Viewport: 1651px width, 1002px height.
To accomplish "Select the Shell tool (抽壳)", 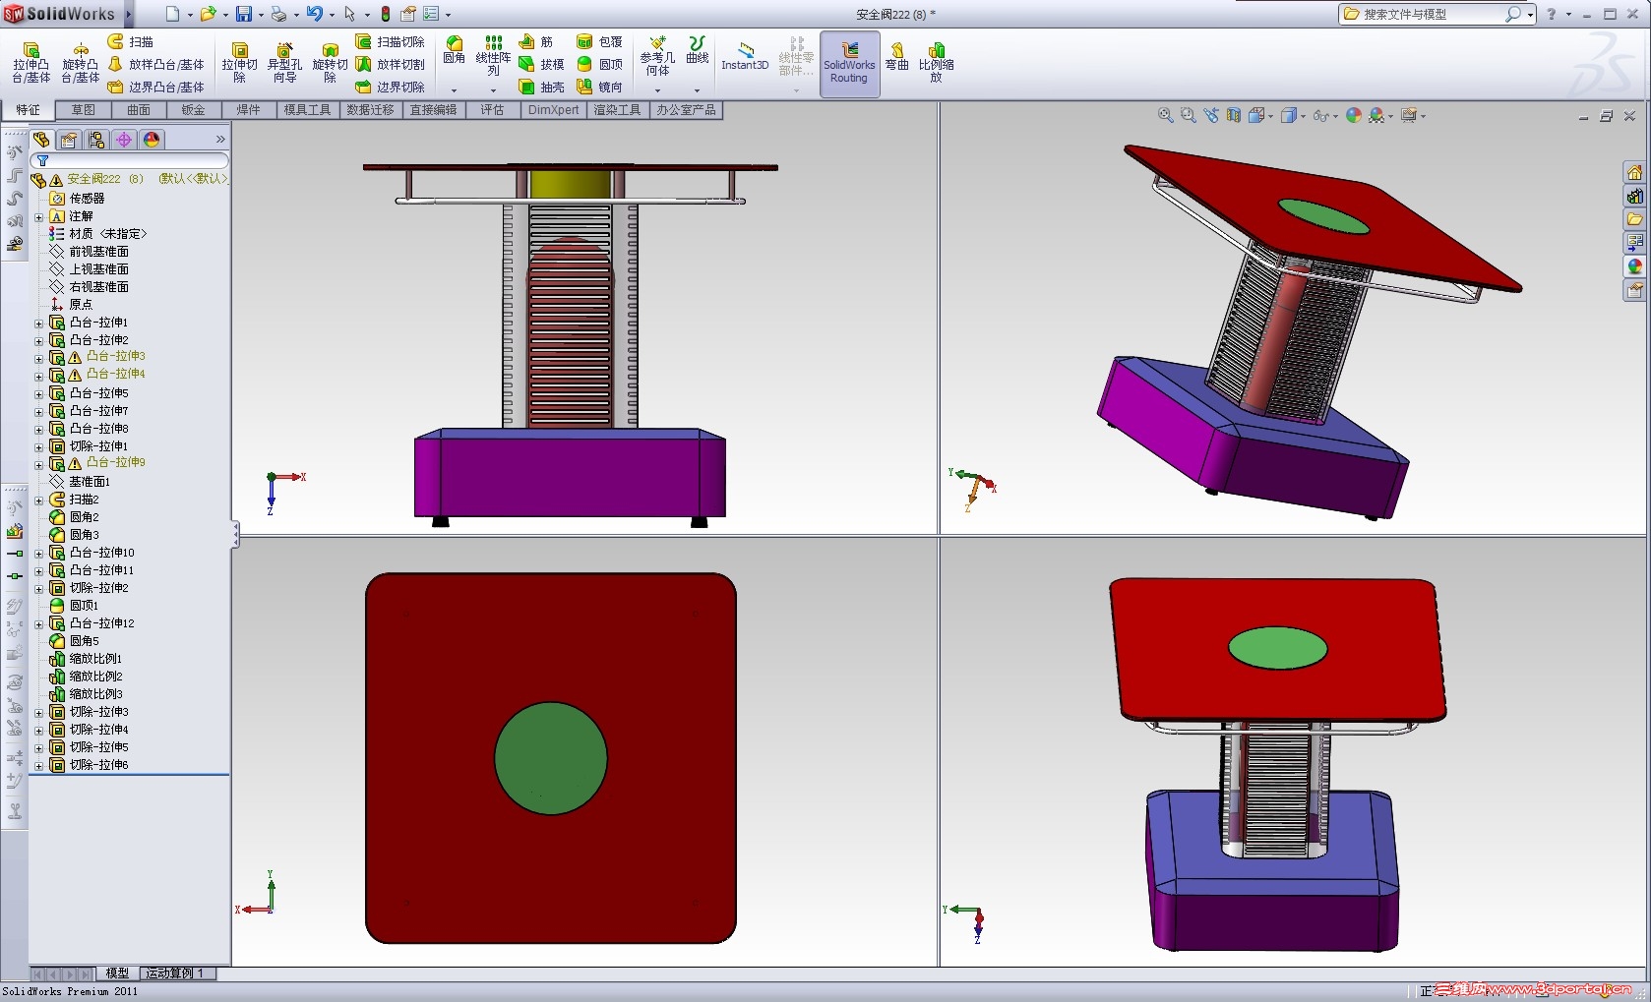I will point(541,87).
